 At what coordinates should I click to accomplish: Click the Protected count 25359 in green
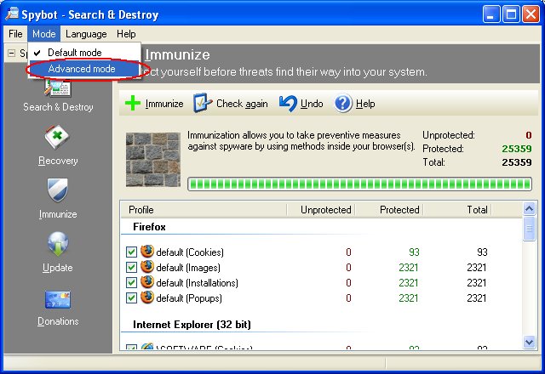click(x=517, y=149)
